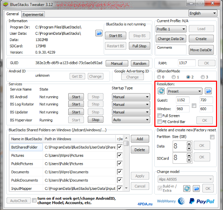Open the Alps A850S model dropdown

pyautogui.click(x=185, y=179)
